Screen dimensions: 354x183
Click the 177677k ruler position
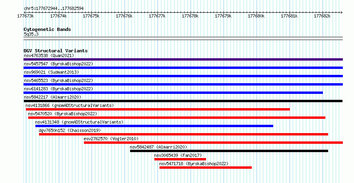coord(157,16)
